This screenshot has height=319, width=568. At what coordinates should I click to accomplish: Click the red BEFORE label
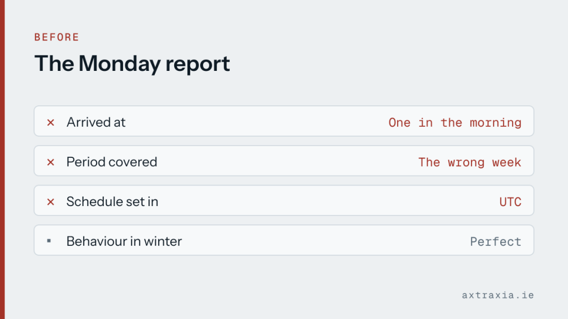coord(57,37)
